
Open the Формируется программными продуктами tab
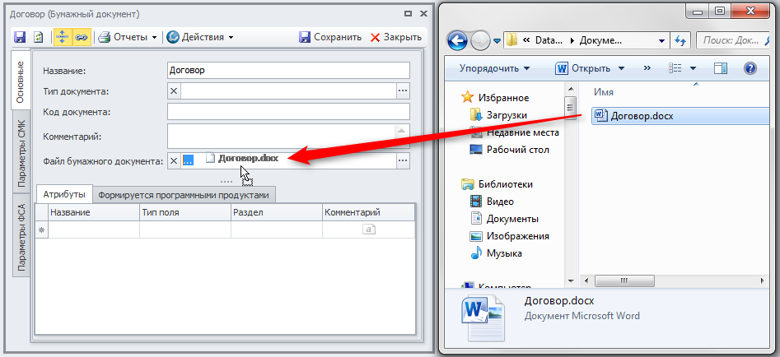(183, 195)
